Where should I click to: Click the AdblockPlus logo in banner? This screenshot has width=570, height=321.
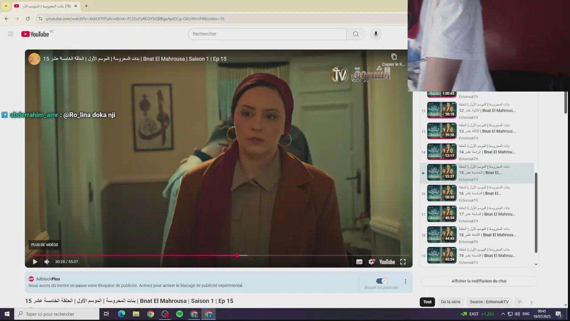pyautogui.click(x=31, y=279)
